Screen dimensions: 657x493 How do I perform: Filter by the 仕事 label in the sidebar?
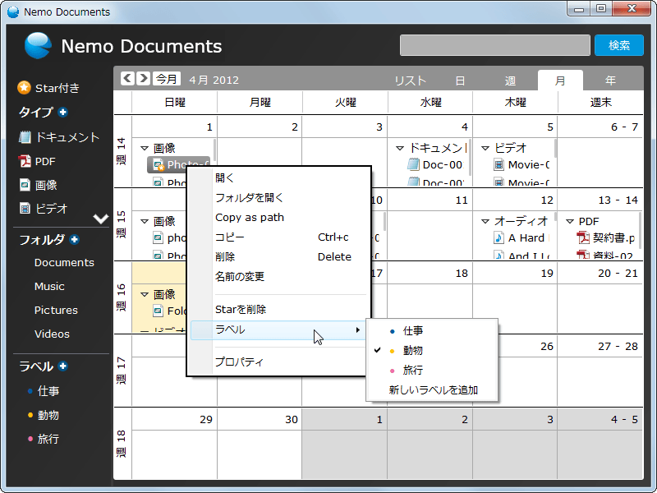coord(44,391)
